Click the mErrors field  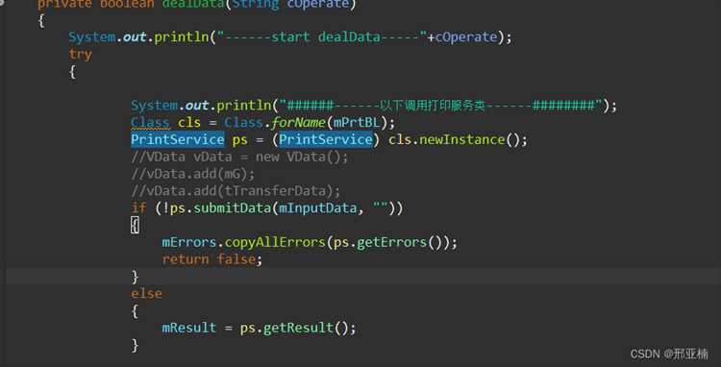coord(189,242)
